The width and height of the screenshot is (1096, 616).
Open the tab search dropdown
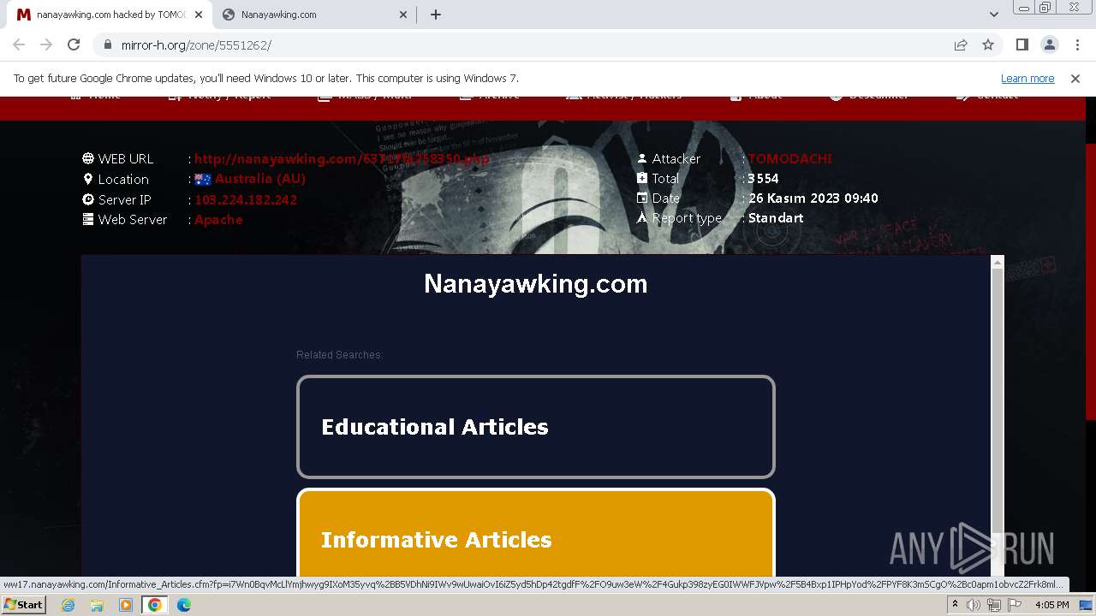(x=993, y=15)
